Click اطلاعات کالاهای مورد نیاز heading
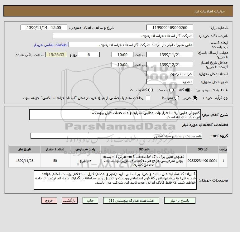 [x=205, y=125]
